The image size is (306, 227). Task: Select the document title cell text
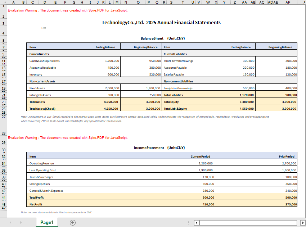point(161,22)
